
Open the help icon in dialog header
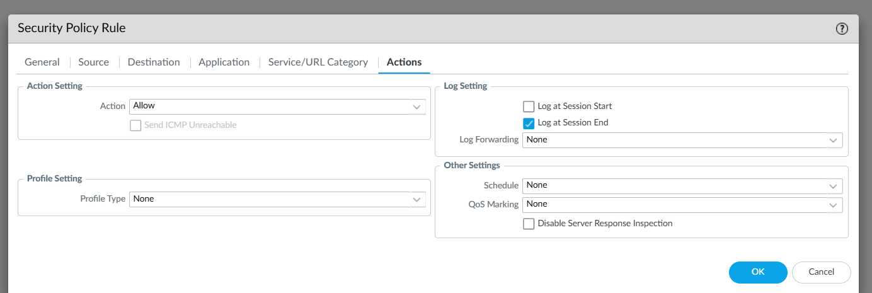pos(842,28)
